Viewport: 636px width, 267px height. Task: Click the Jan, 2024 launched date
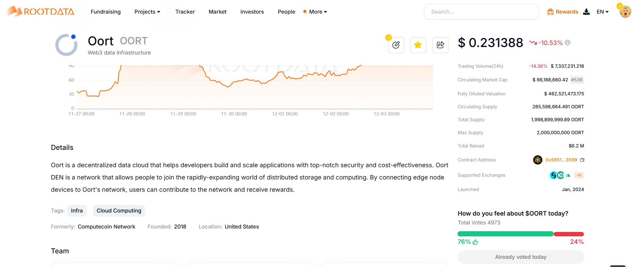click(573, 189)
